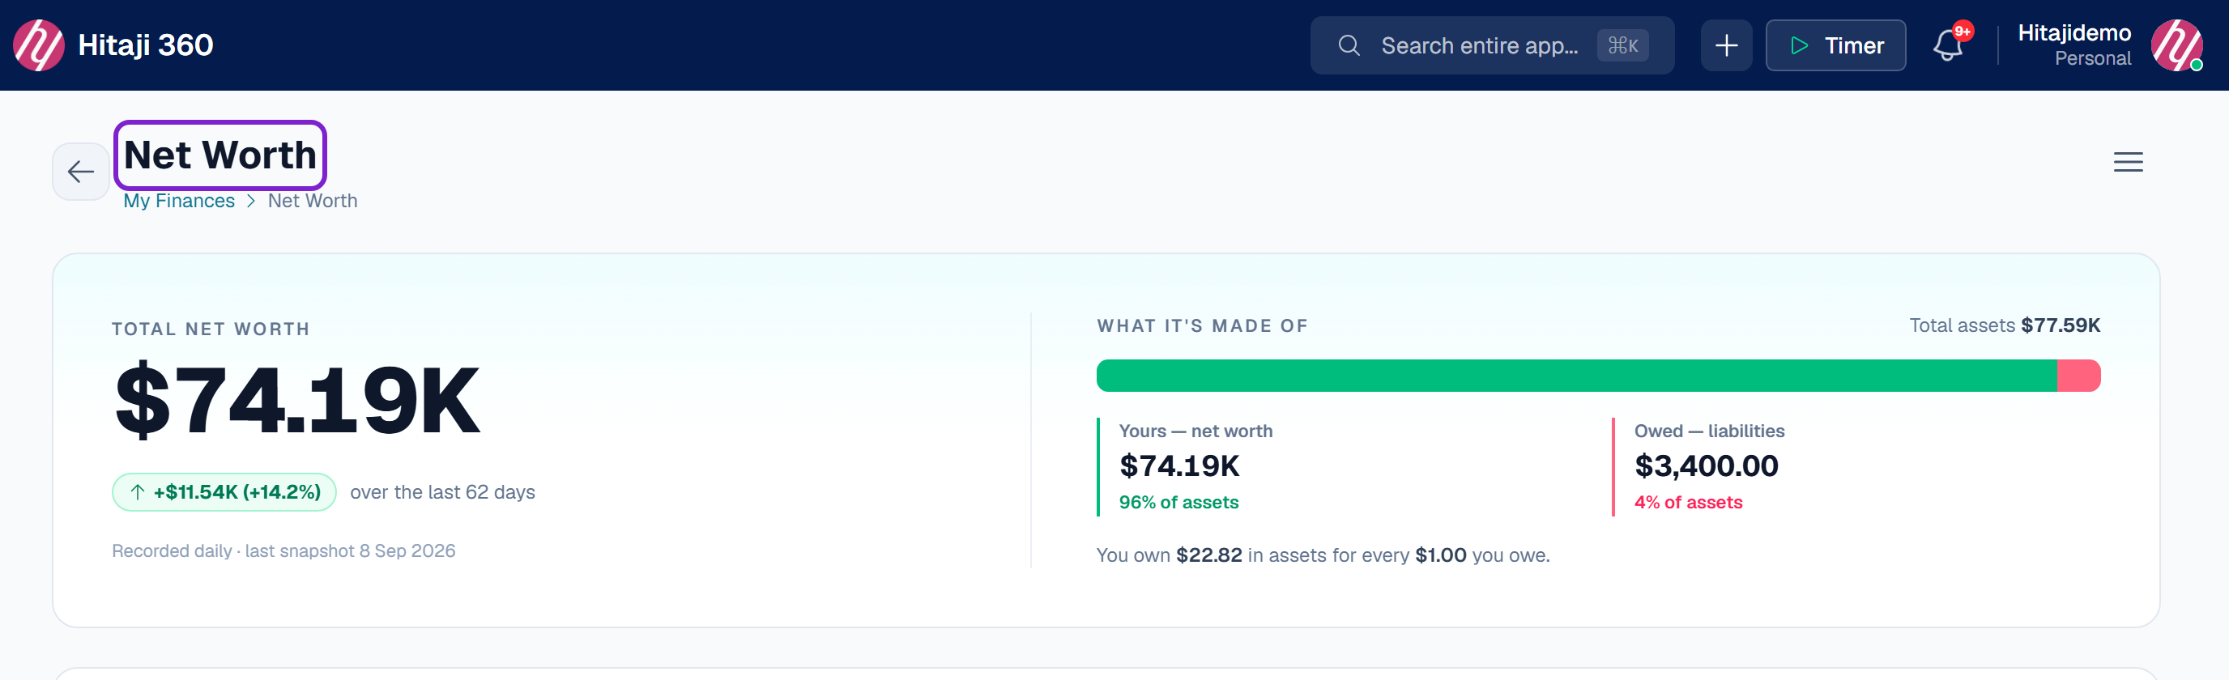Click the green net worth bar segment

pyautogui.click(x=1576, y=376)
